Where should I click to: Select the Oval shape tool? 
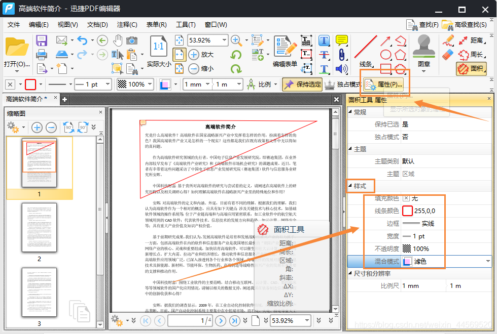[386, 55]
